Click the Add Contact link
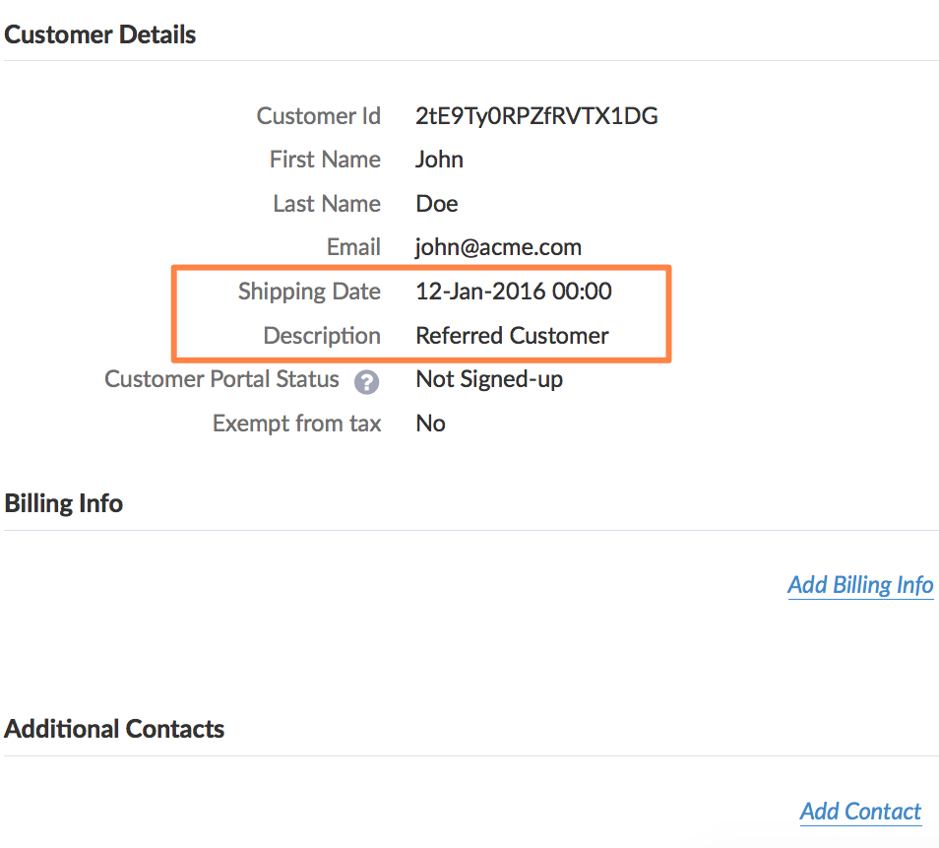 [x=860, y=812]
